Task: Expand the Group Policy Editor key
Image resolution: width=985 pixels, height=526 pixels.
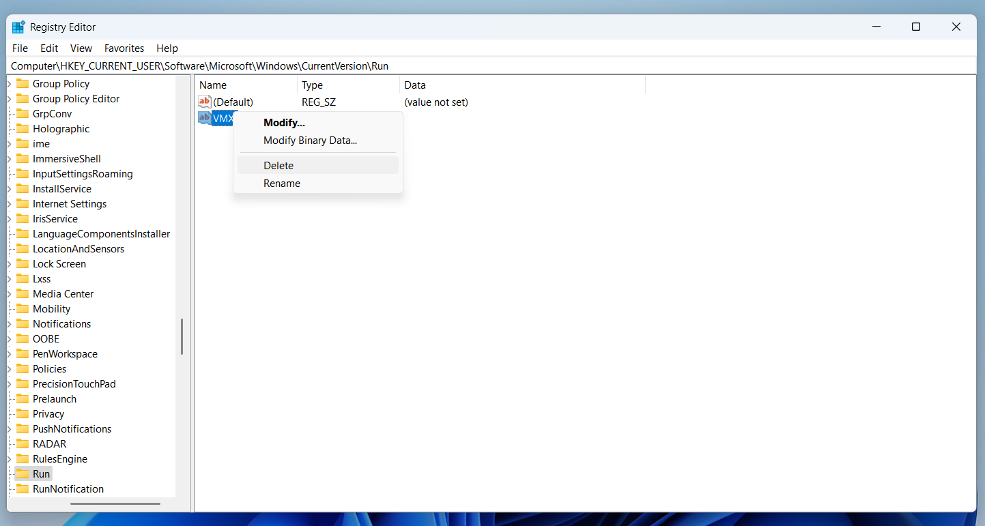Action: (10, 99)
